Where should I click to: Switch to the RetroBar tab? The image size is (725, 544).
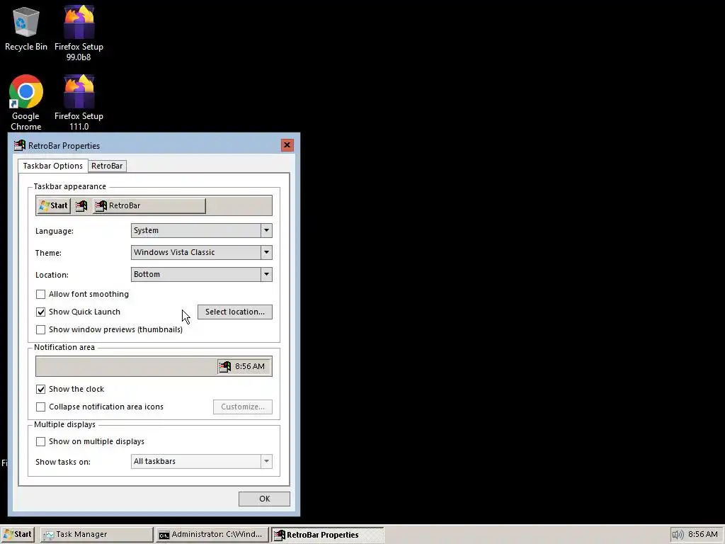point(107,166)
